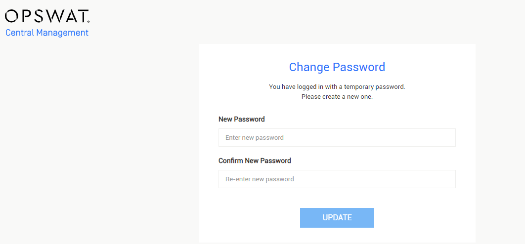The width and height of the screenshot is (525, 244).
Task: Click the OPSWAT logo
Action: click(47, 16)
